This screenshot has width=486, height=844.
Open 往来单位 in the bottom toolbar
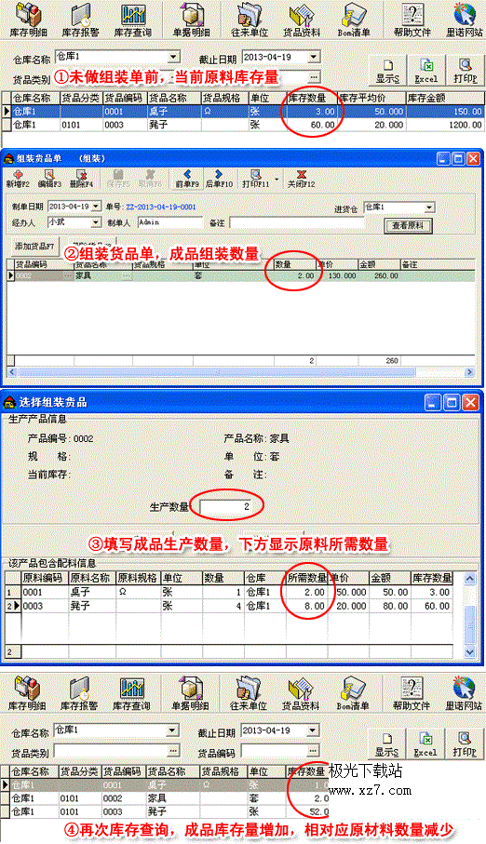pos(248,693)
